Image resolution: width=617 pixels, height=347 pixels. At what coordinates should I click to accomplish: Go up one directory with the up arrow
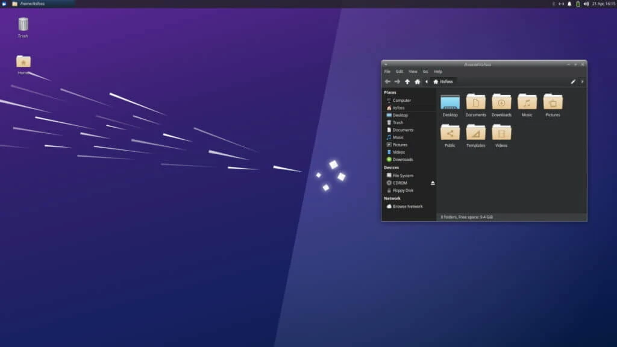point(407,81)
